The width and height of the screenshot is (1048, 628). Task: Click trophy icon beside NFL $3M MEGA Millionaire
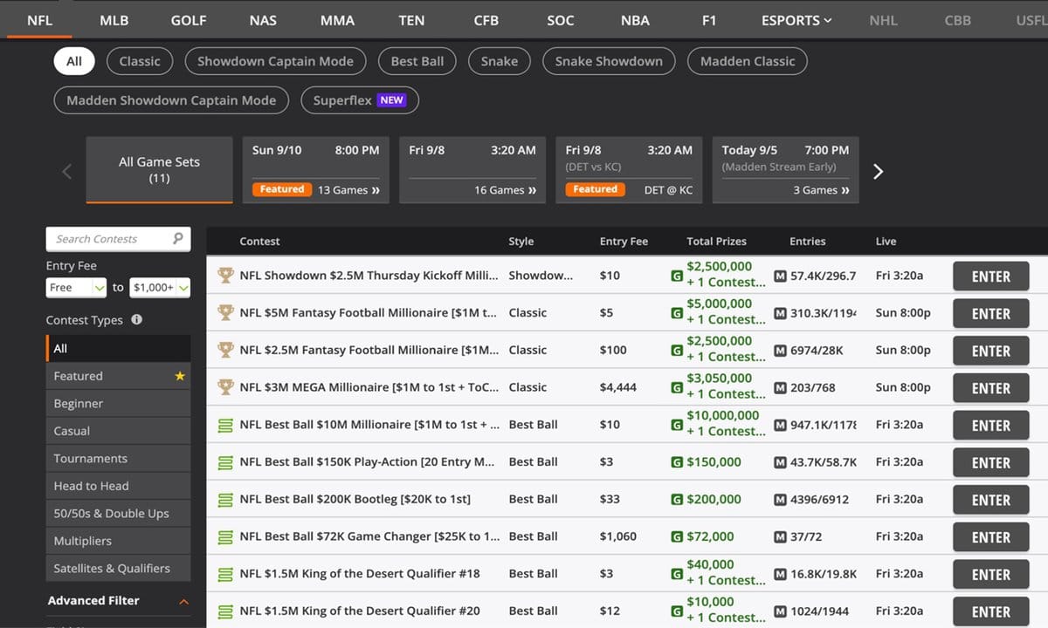225,387
